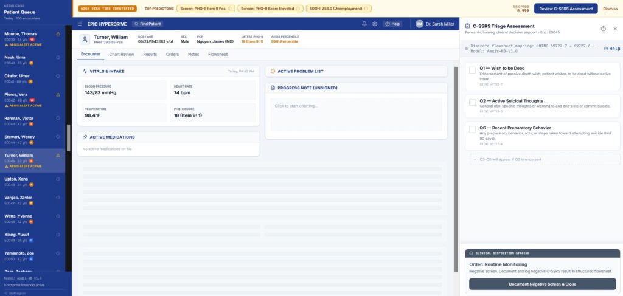Click the clock icon on Yamamoto, Zoe row
The image size is (623, 296).
58,253
